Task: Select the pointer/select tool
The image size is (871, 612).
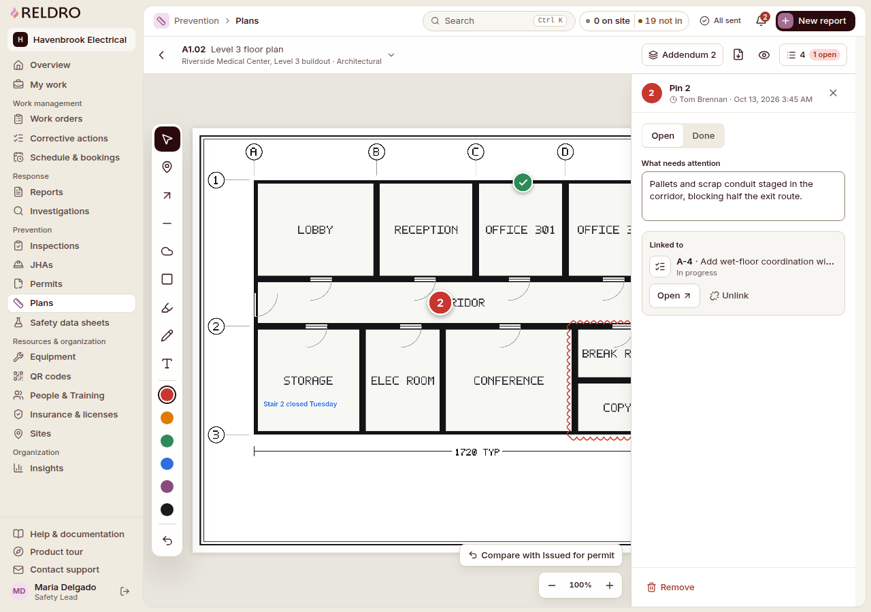Action: click(167, 139)
